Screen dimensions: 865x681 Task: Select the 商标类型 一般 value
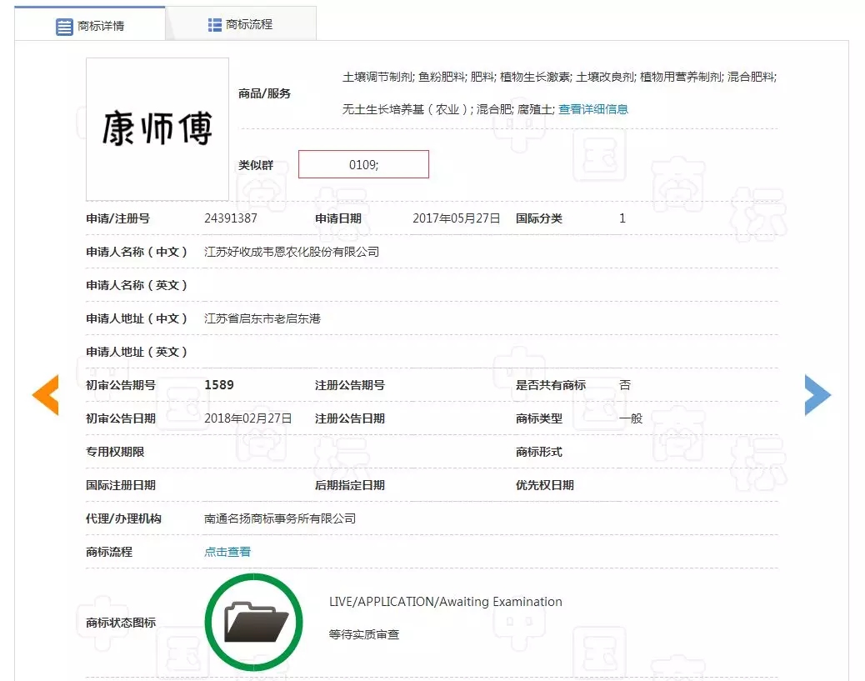pyautogui.click(x=629, y=418)
